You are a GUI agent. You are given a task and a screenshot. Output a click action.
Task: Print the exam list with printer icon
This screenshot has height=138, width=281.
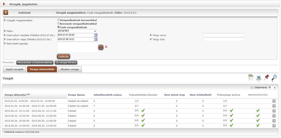[258, 78]
